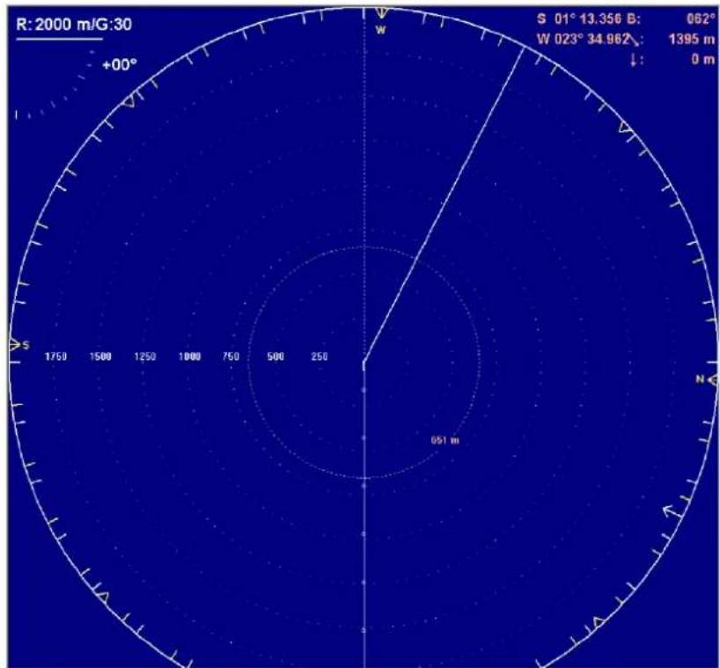Image resolution: width=720 pixels, height=668 pixels.
Task: Click the +00° tilt readout
Action: coord(120,65)
